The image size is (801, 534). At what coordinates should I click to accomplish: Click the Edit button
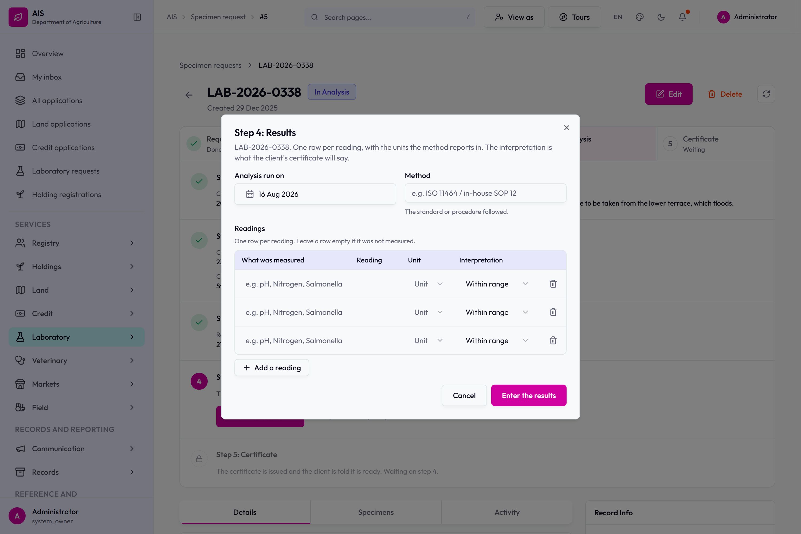click(669, 94)
